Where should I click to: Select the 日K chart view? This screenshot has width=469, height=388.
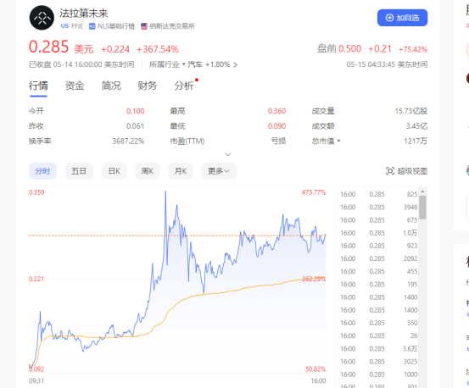click(x=114, y=171)
